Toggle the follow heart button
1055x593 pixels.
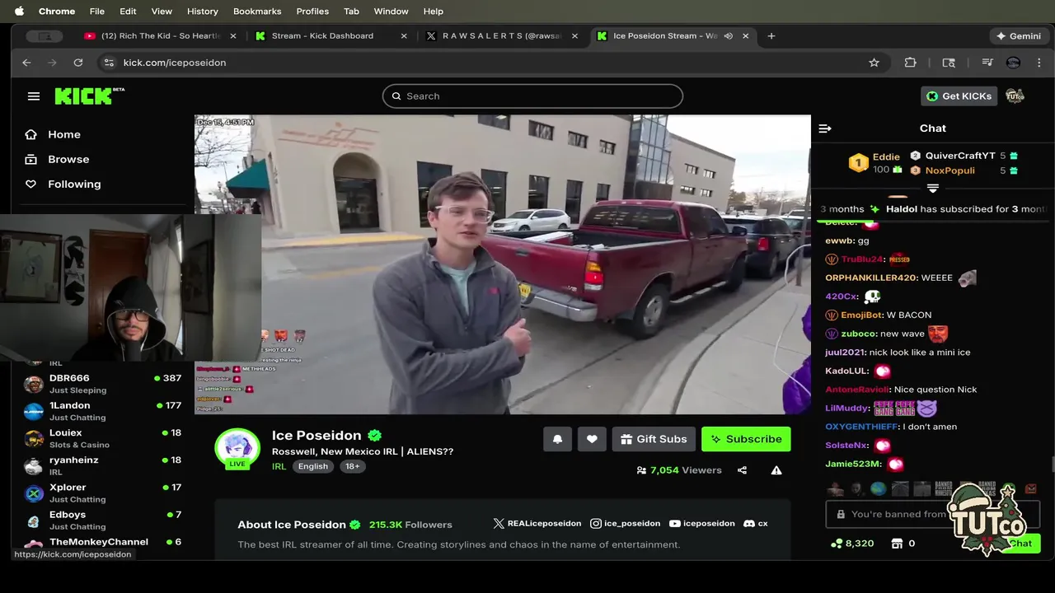click(592, 439)
